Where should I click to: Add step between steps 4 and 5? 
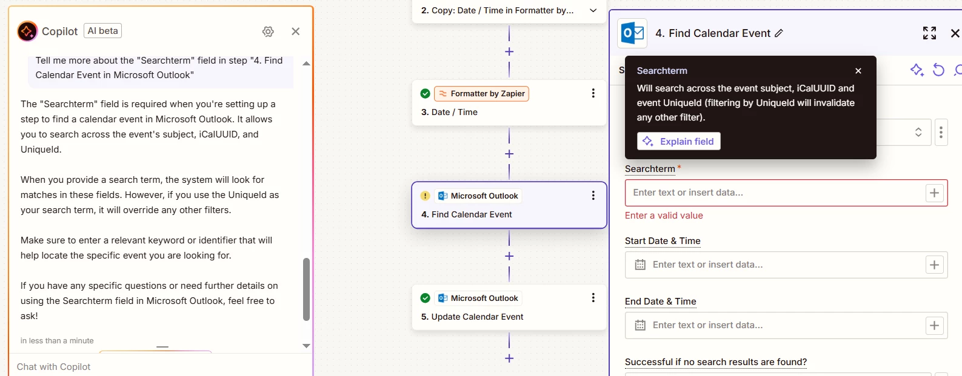point(509,256)
